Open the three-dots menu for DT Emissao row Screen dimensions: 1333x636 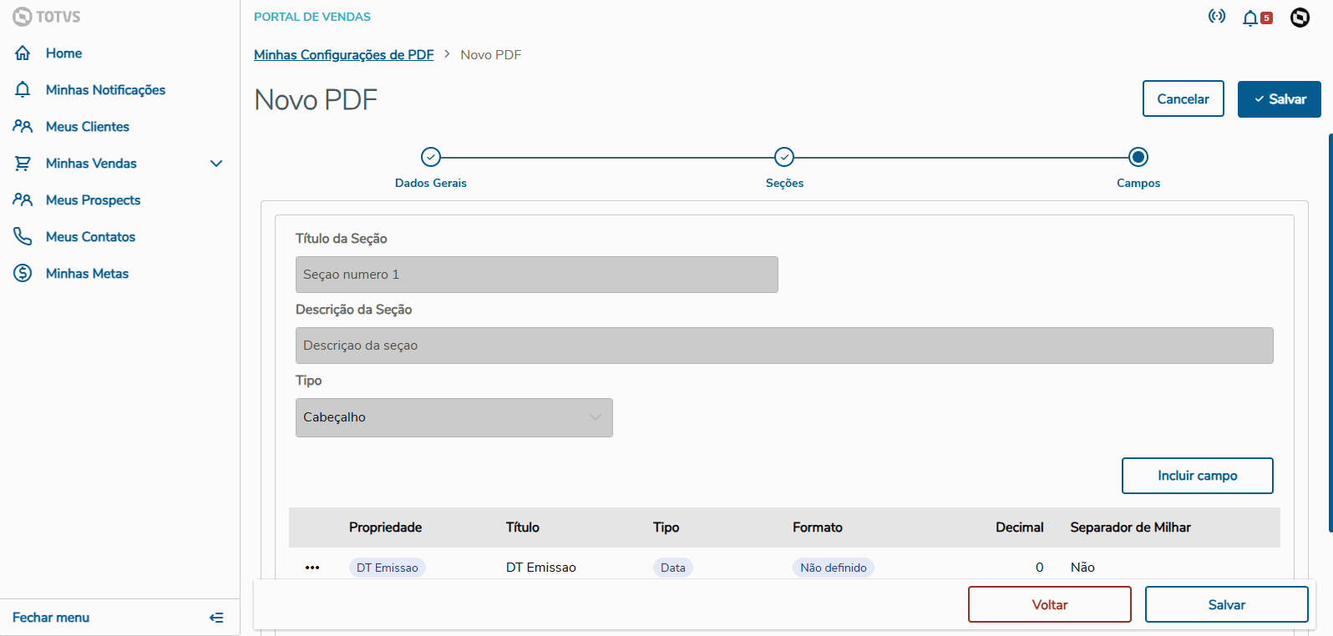312,568
